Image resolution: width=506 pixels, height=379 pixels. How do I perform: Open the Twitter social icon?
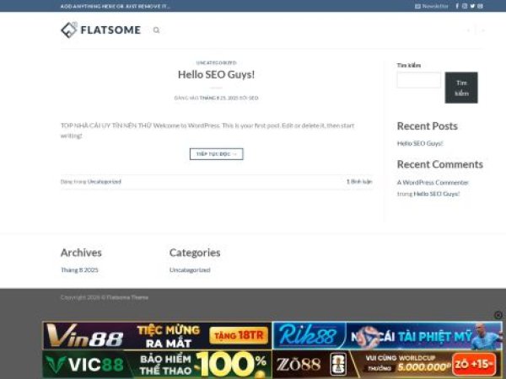tap(472, 6)
